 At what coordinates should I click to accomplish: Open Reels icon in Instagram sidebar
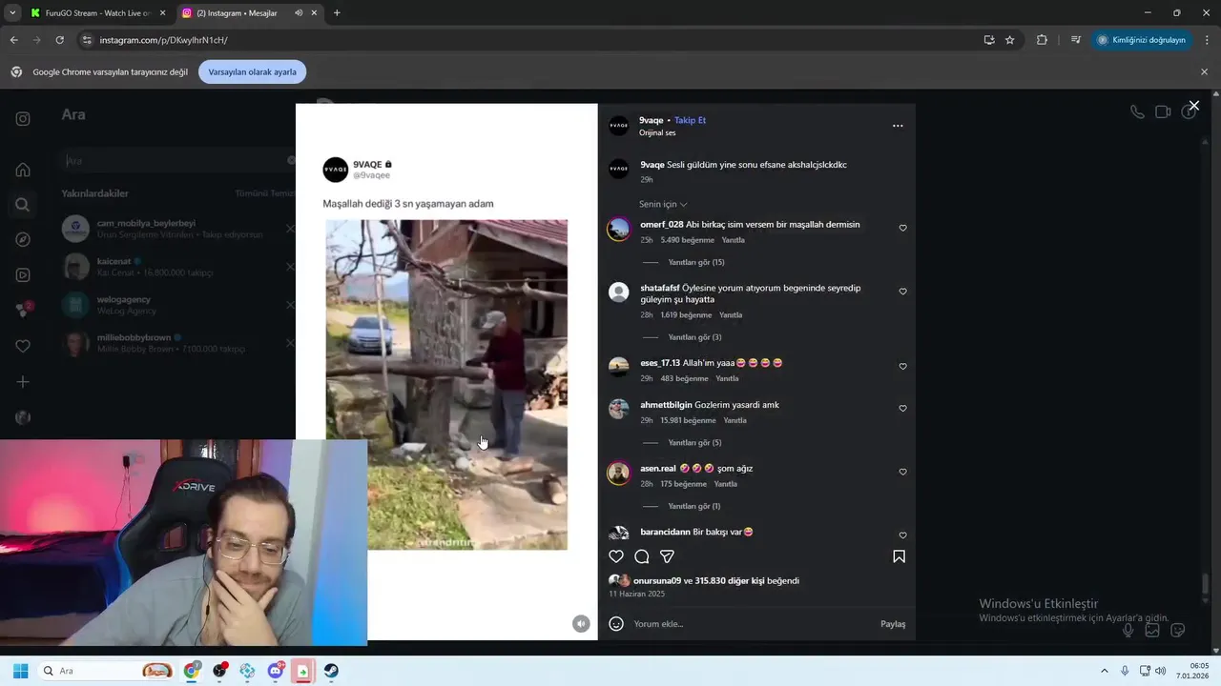(23, 275)
